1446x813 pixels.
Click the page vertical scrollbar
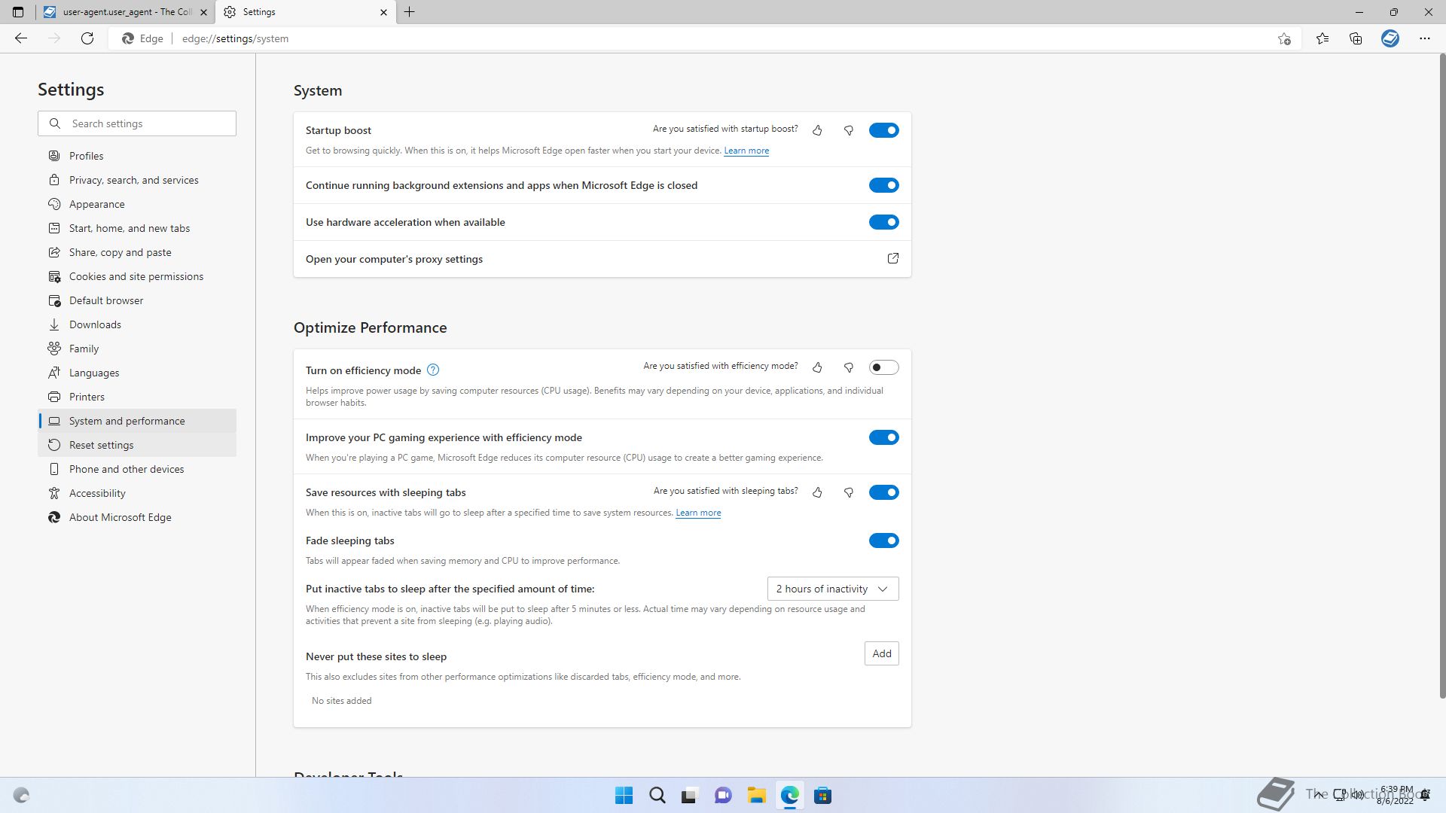(x=1442, y=376)
